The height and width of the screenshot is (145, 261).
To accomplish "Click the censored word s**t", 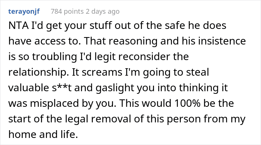I will coord(62,88).
